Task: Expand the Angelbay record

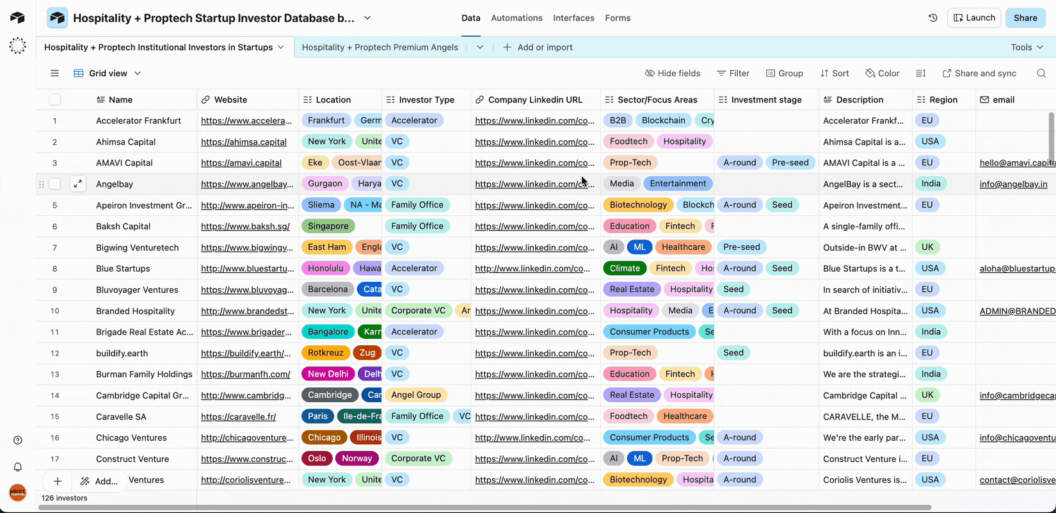Action: (x=77, y=184)
